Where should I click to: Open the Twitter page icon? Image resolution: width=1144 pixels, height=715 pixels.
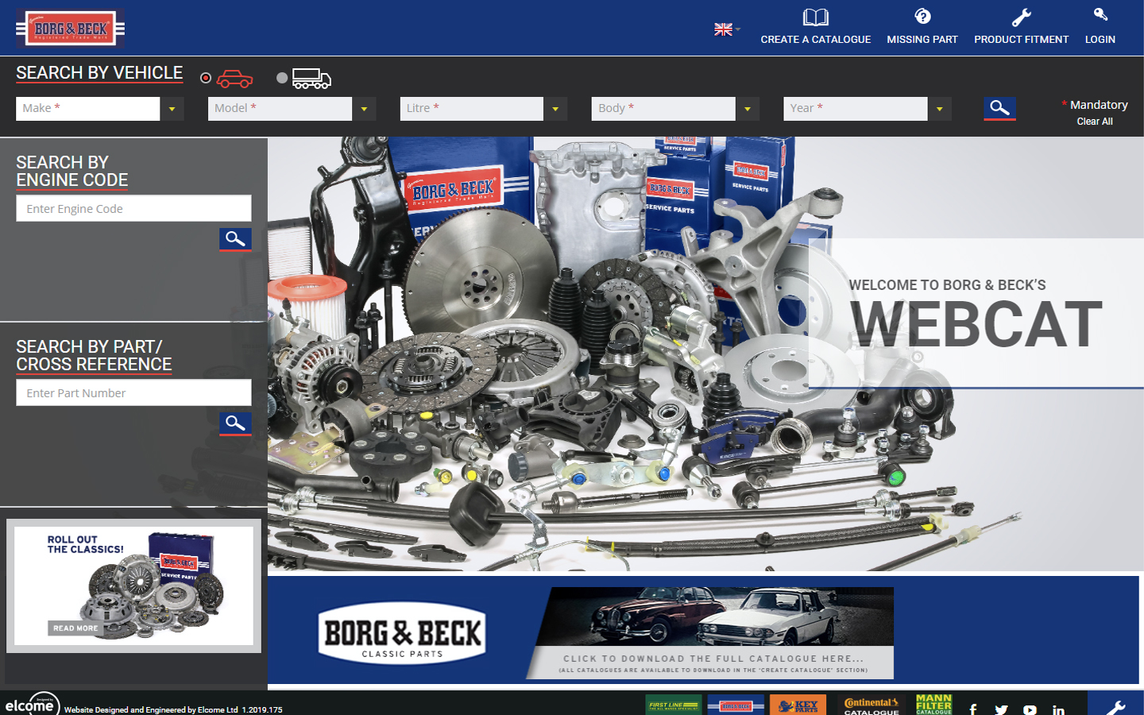pyautogui.click(x=1002, y=709)
